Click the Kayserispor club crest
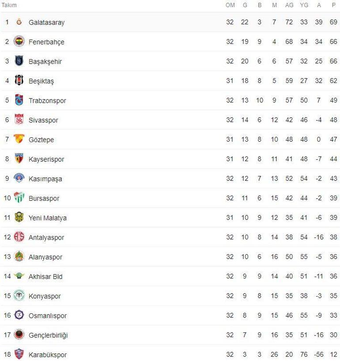This screenshot has width=340, height=361. pyautogui.click(x=19, y=159)
